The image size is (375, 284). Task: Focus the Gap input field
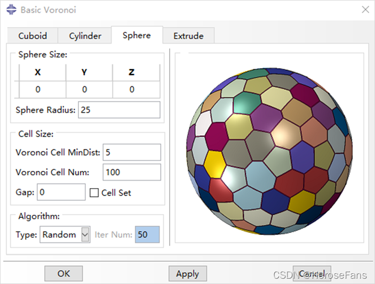pos(61,192)
